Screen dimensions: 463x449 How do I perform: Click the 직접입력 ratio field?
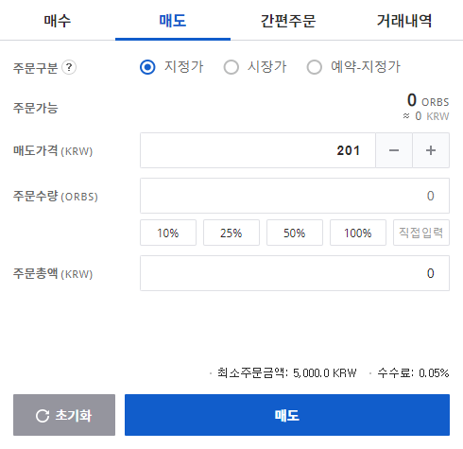pos(421,233)
